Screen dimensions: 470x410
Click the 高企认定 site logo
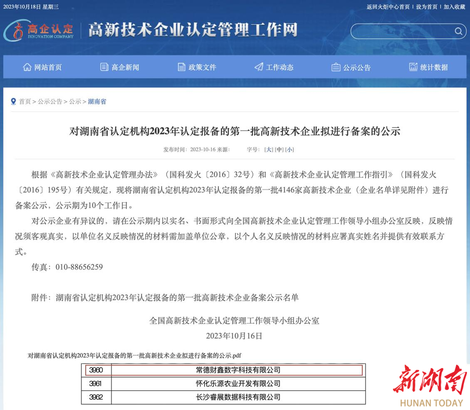pos(39,30)
